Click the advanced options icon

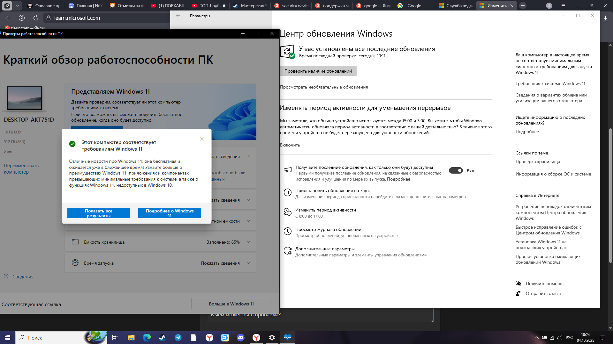tap(287, 251)
